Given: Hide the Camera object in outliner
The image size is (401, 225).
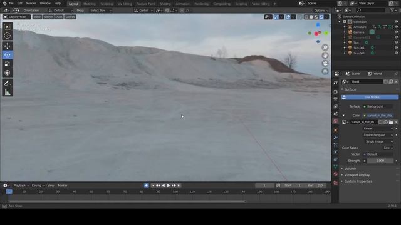Looking at the screenshot, I should pyautogui.click(x=396, y=32).
